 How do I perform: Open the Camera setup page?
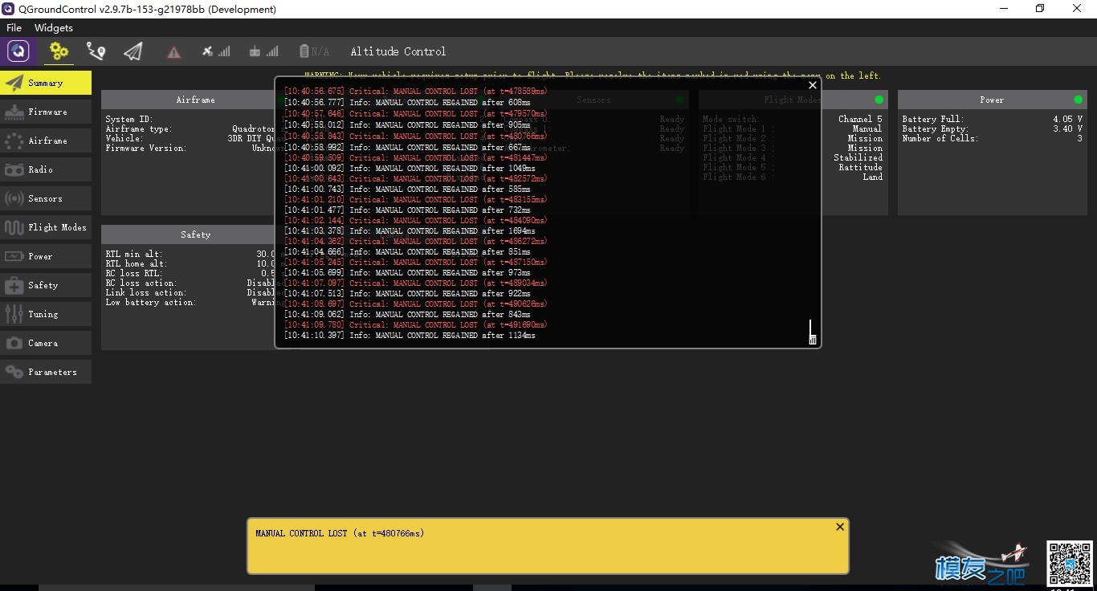46,343
